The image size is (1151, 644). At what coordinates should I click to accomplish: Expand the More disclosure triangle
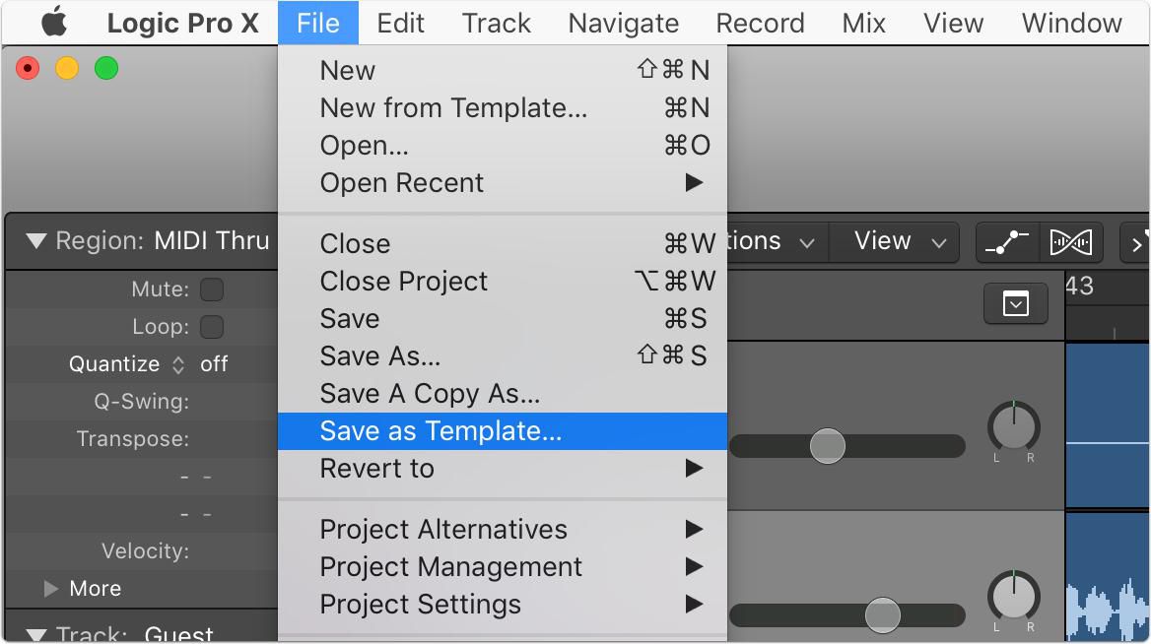(x=50, y=588)
